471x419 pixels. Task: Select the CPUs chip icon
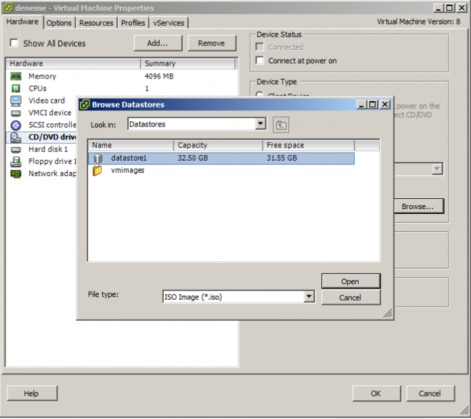pyautogui.click(x=16, y=89)
